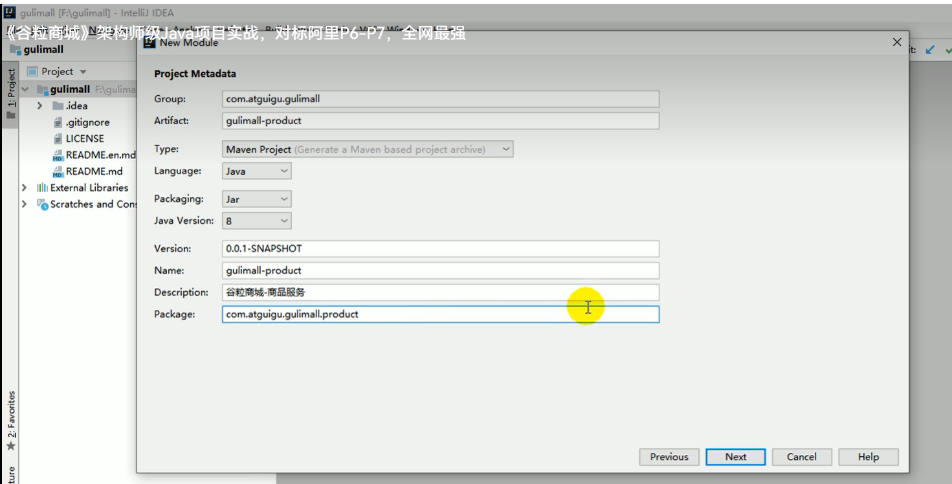Click the Description input field
Screen dimensions: 952x484
(441, 292)
